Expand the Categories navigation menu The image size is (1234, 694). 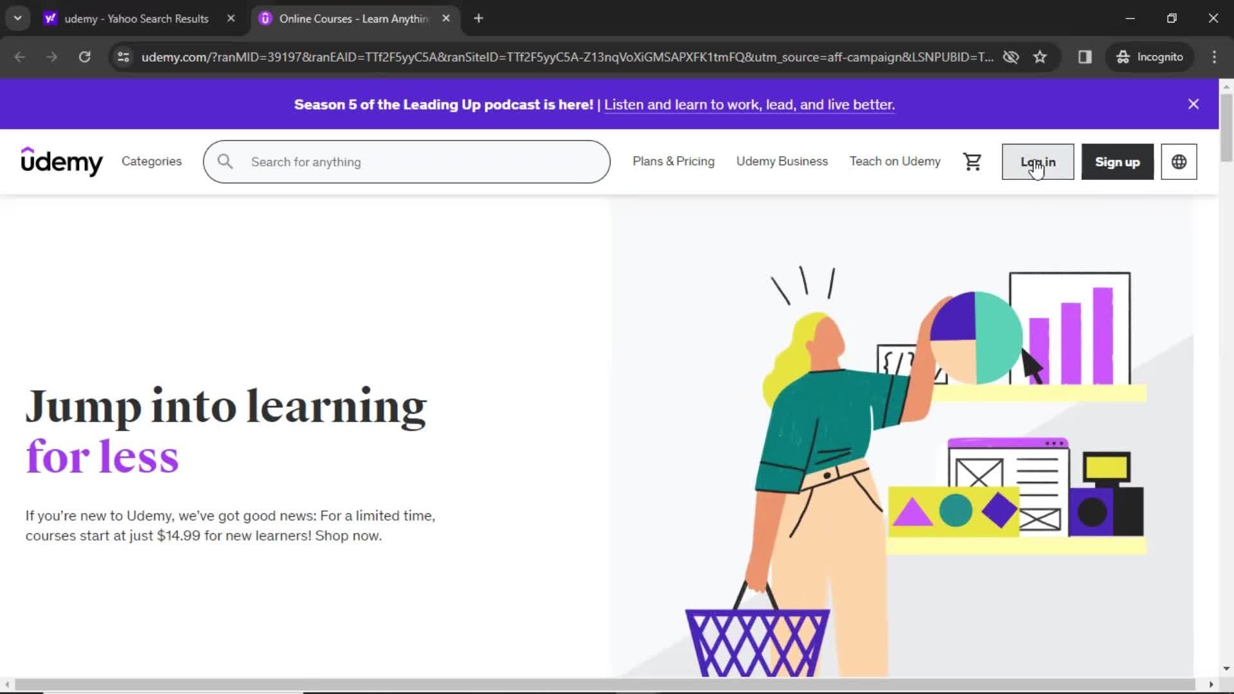point(152,161)
